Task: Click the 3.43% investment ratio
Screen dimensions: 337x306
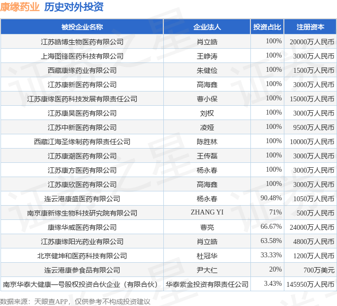Action: (273, 283)
